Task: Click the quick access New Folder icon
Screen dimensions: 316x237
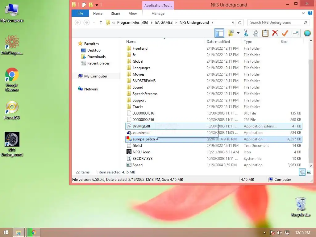Action: coord(91,5)
